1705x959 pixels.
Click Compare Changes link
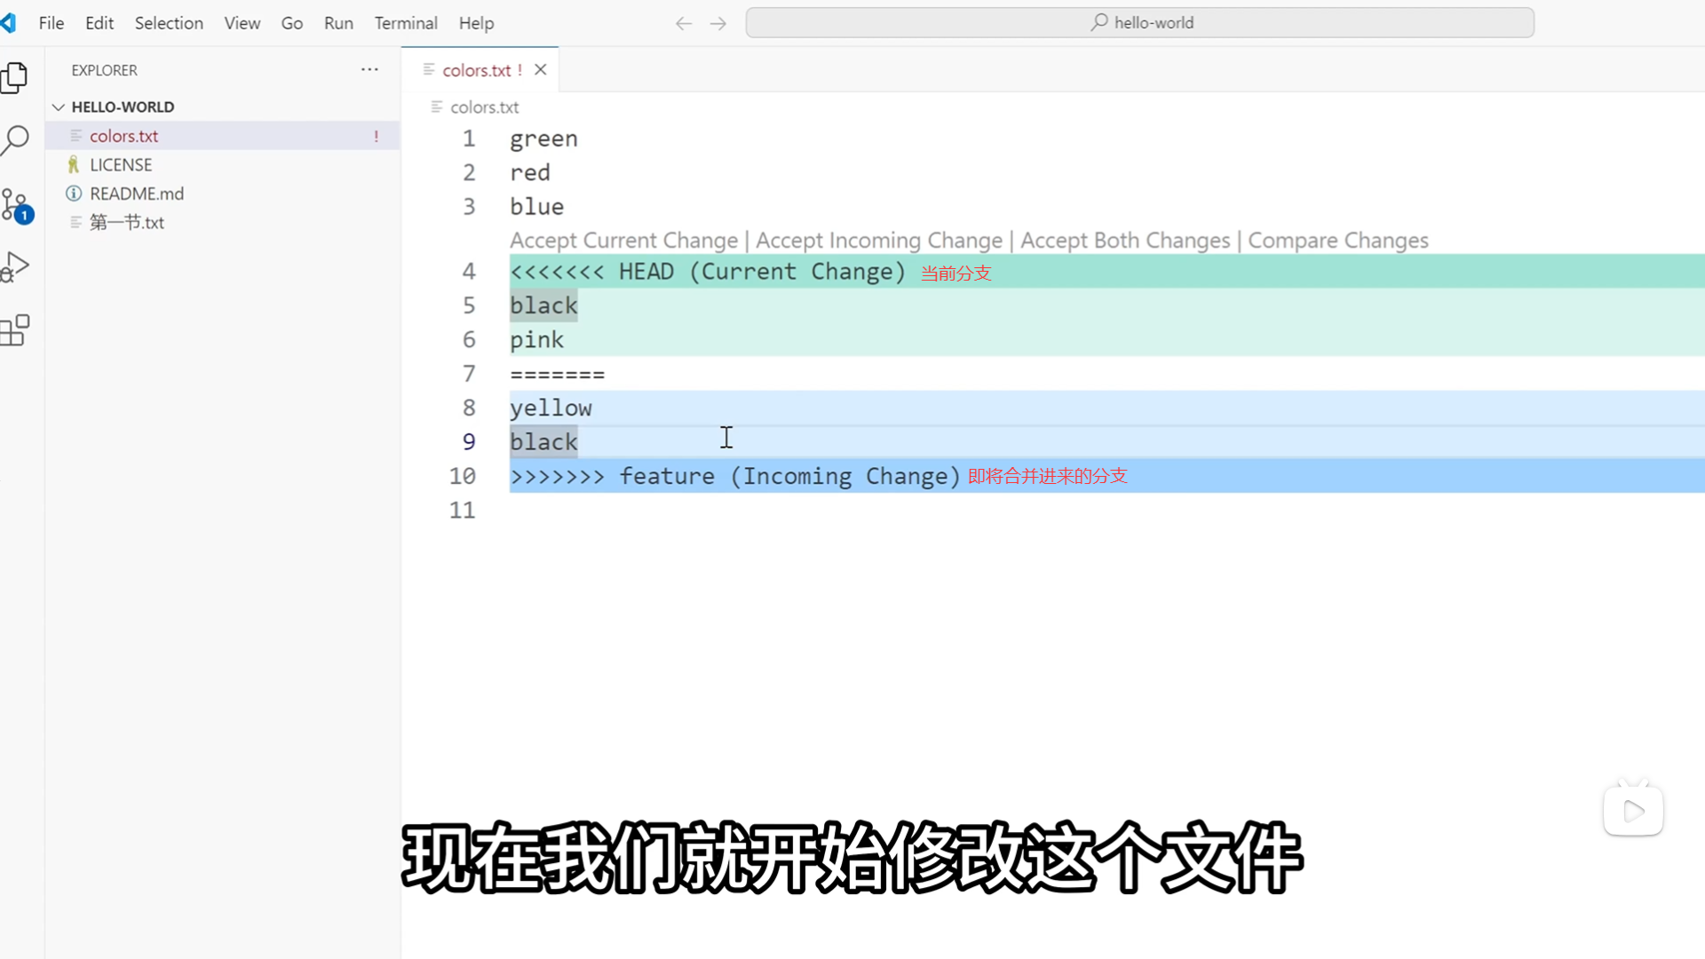(x=1337, y=241)
